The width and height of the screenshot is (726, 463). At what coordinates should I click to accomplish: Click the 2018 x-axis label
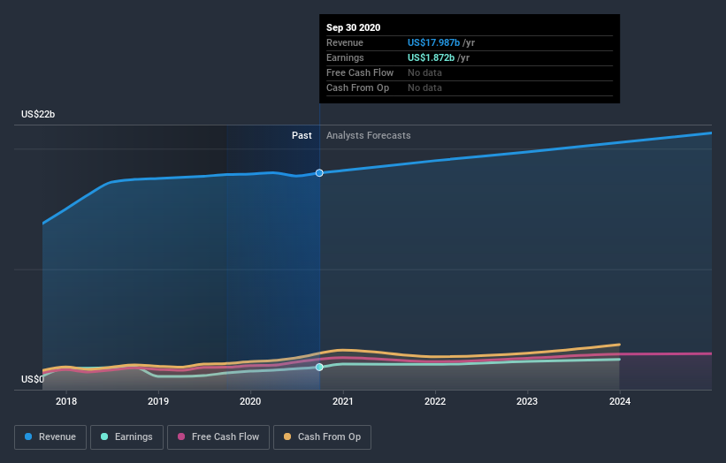[x=66, y=401]
